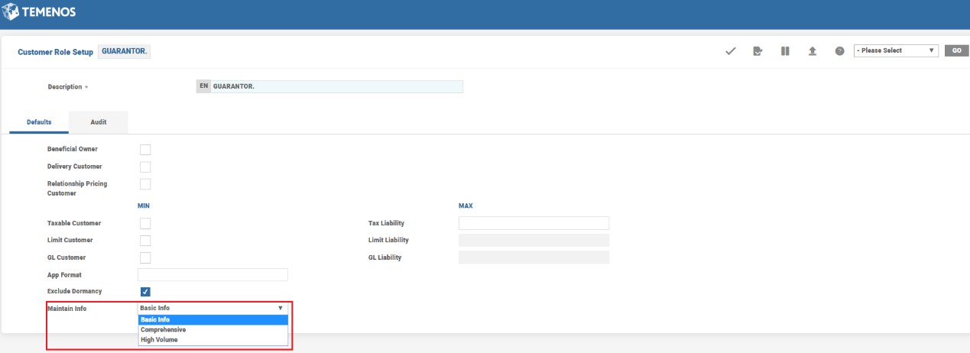Click the hold (pause) icon
The width and height of the screenshot is (970, 353).
[x=785, y=51]
